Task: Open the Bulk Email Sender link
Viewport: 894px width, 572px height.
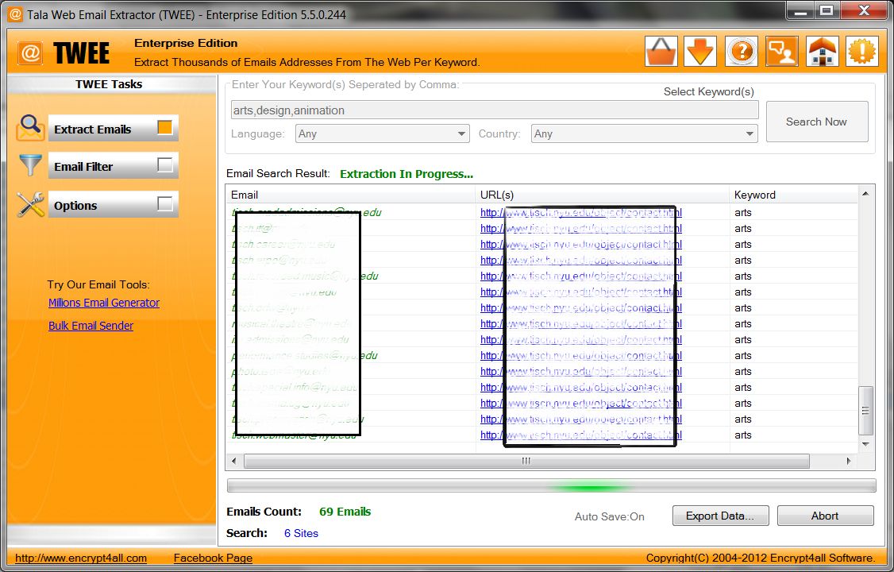Action: tap(91, 326)
